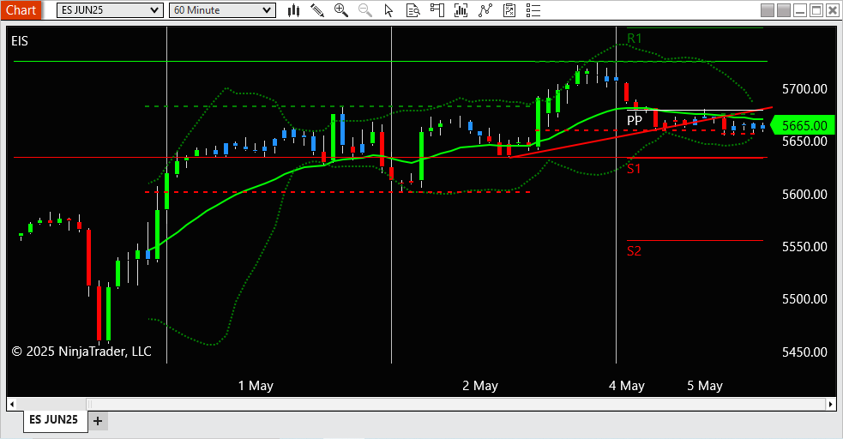Viewport: 843px width, 439px height.
Task: Open the Strategies icon
Action: tap(509, 10)
